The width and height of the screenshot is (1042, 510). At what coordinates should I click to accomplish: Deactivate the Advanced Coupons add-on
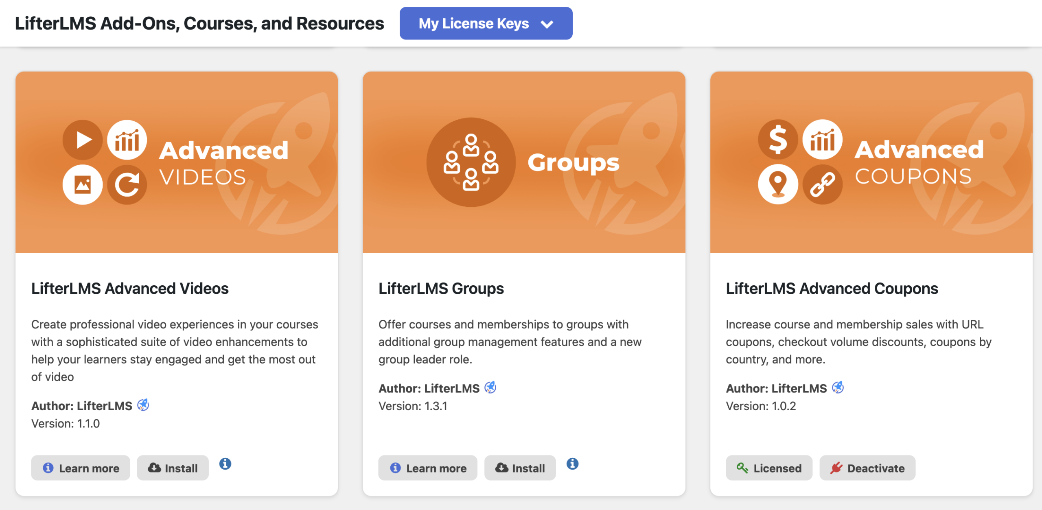coord(867,468)
